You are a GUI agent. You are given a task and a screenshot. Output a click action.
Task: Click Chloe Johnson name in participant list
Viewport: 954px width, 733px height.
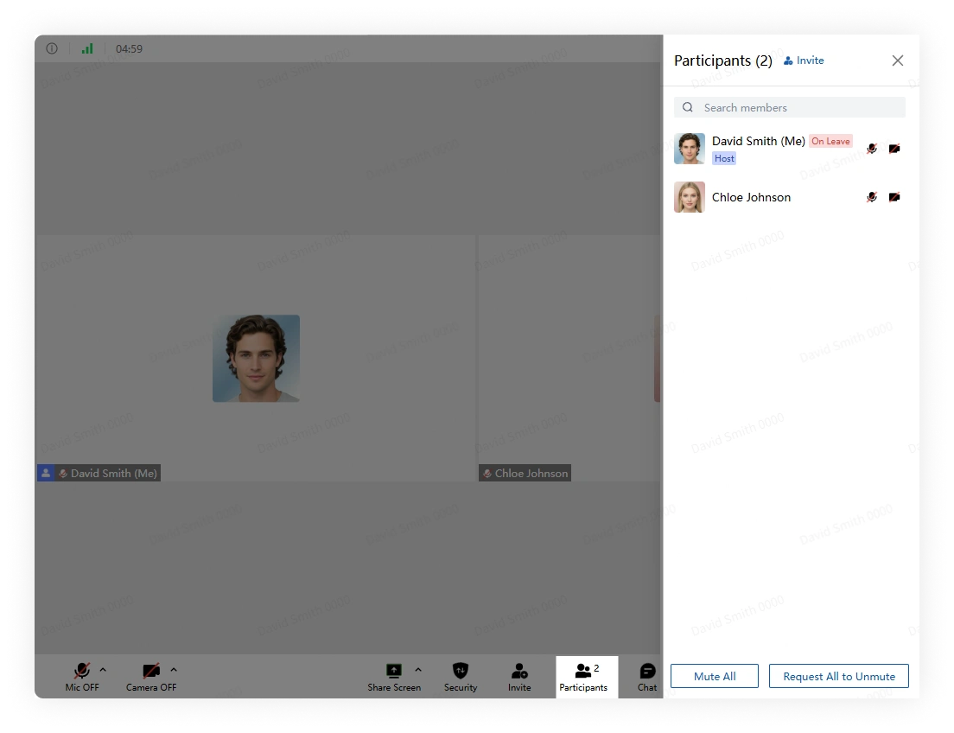[752, 197]
